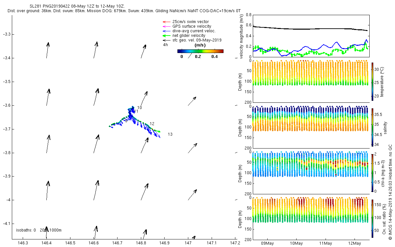Click the isobaths legend text
This screenshot has height=247, width=395.
(x=39, y=230)
